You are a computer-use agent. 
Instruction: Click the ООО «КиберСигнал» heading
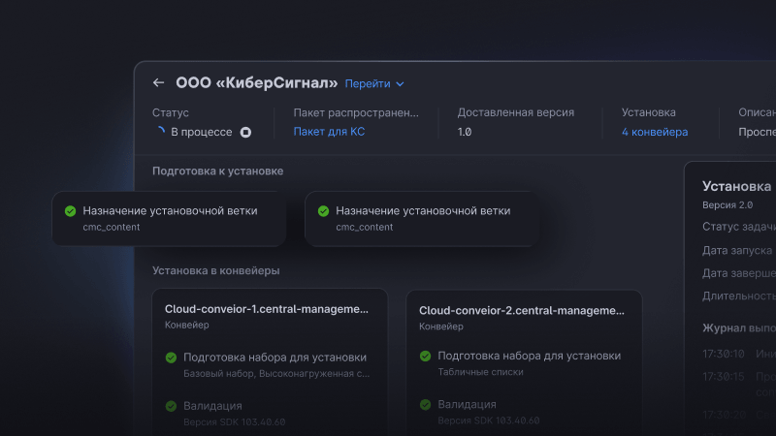tap(257, 82)
